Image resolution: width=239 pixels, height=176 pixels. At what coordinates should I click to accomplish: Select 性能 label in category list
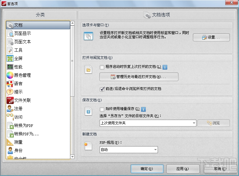tap(18, 67)
